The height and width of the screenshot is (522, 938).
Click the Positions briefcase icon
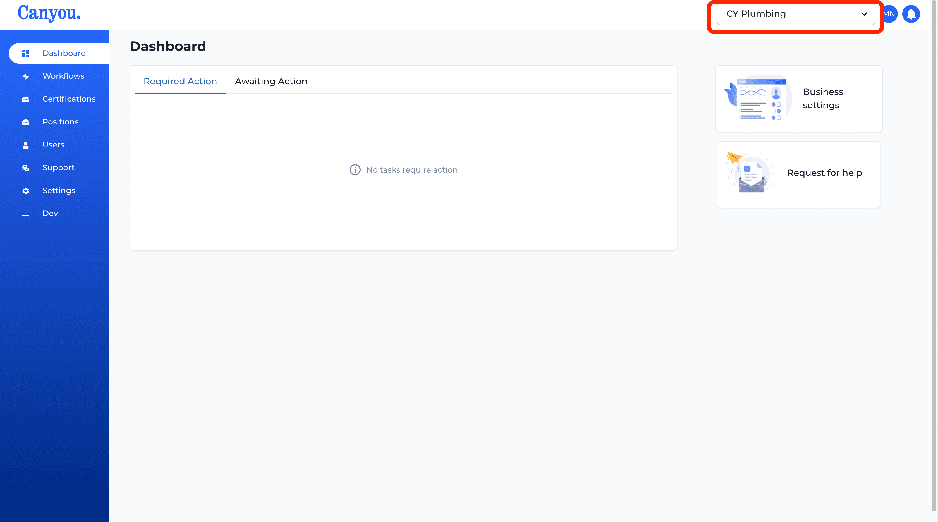tap(25, 122)
